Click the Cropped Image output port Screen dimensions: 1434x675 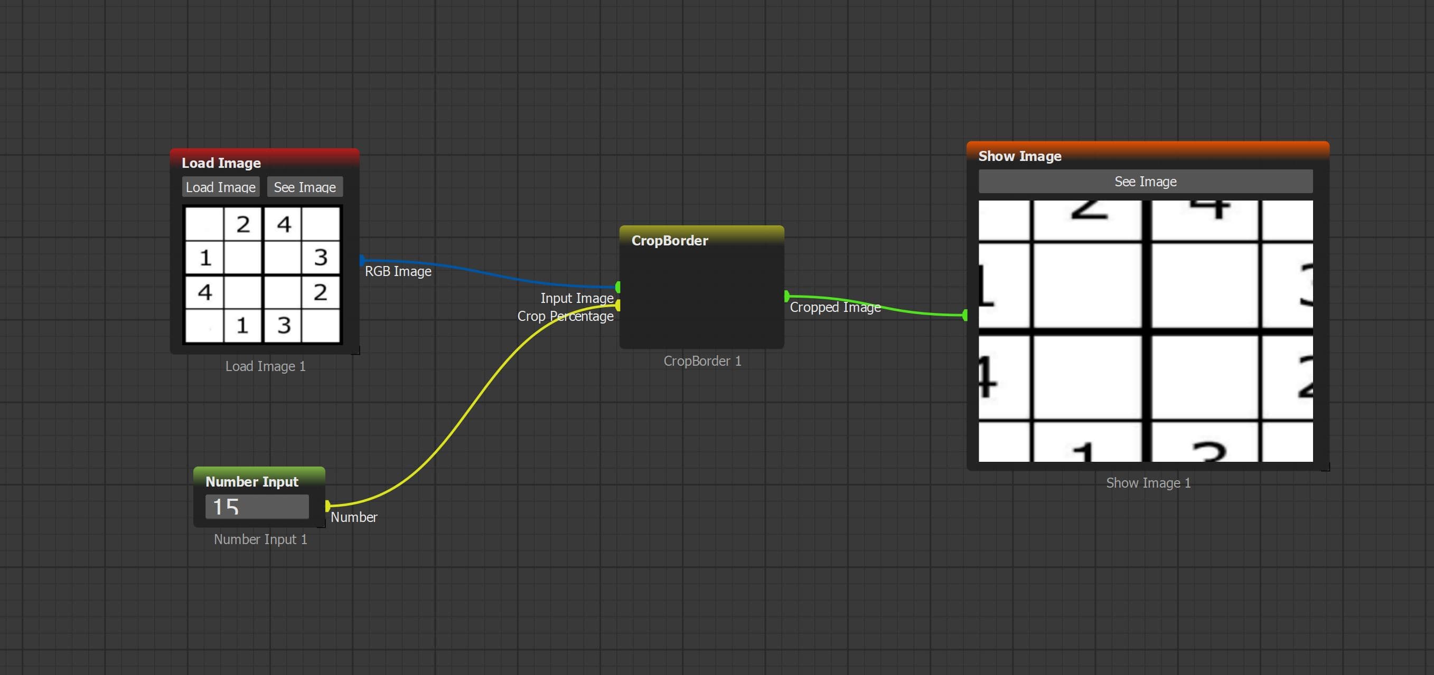click(786, 296)
